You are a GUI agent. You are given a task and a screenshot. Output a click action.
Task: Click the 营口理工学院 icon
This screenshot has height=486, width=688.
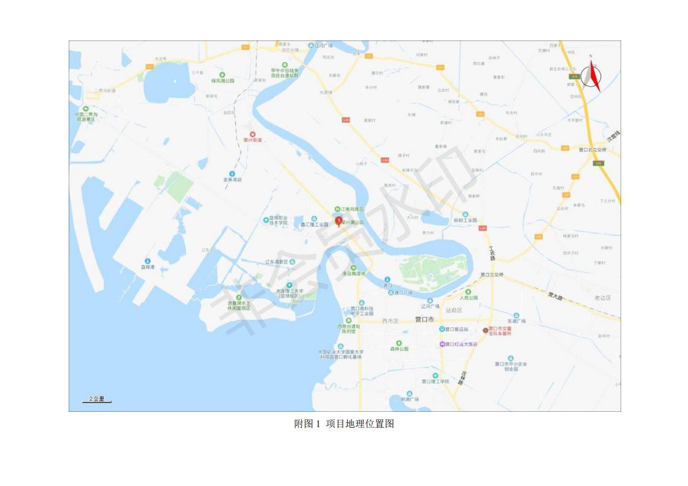pyautogui.click(x=435, y=376)
